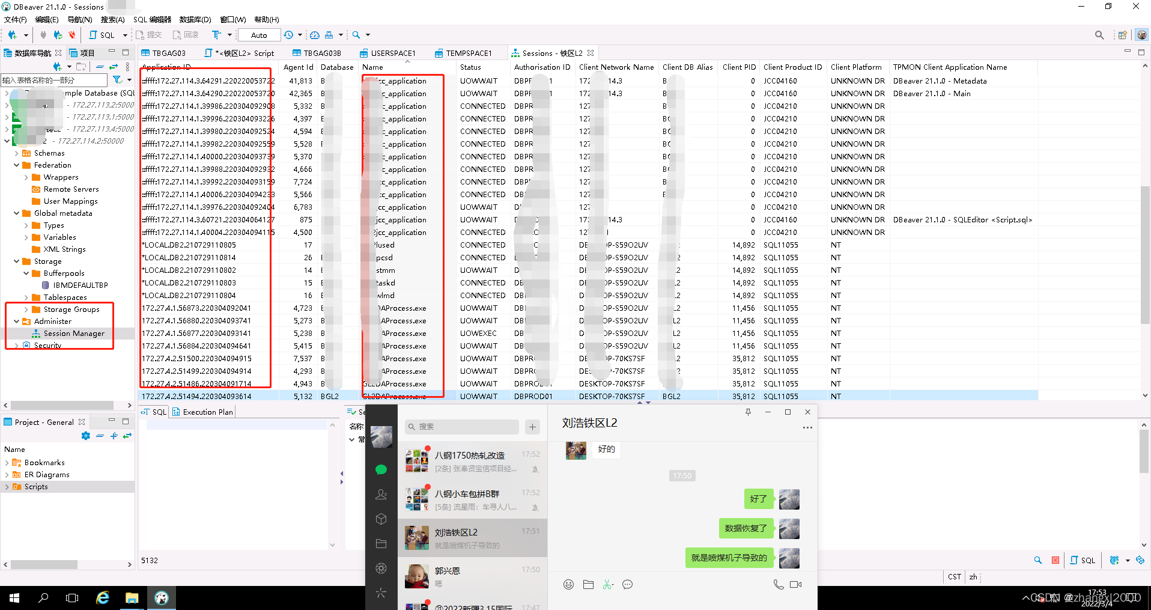Click the settings gear in Project panel

(86, 436)
